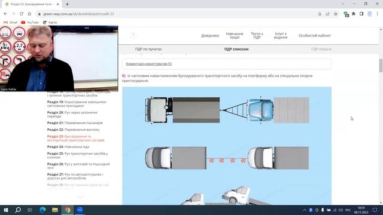Close the Розділ 23 browser tab
The height and width of the screenshot is (215, 383).
click(58, 4)
